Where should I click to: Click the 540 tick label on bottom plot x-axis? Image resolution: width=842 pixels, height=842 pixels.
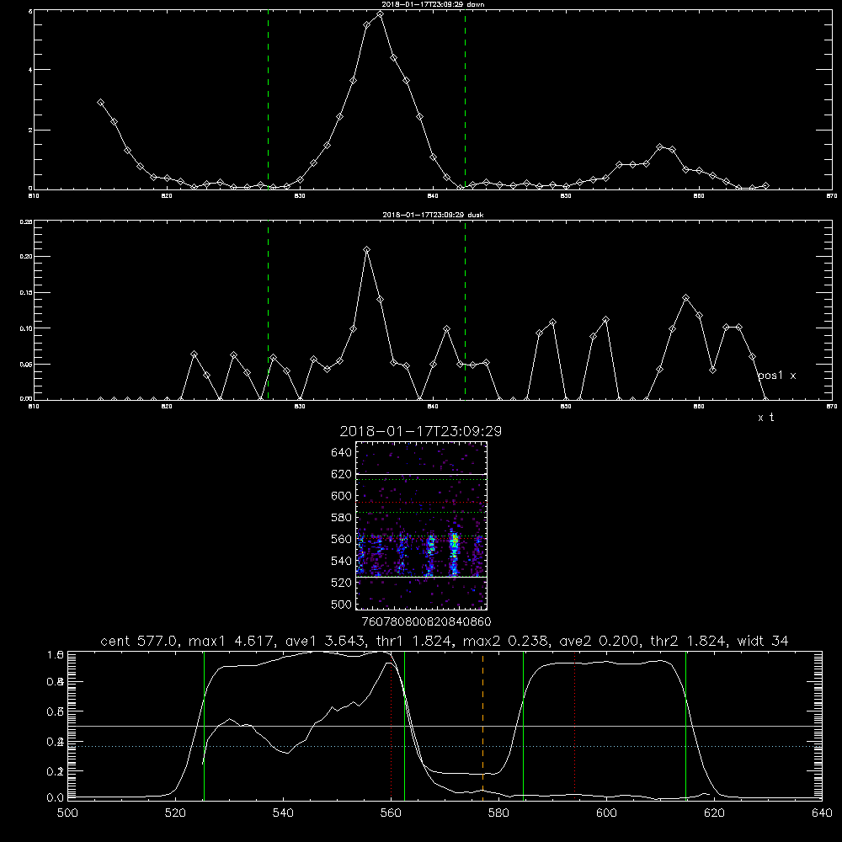click(x=283, y=813)
